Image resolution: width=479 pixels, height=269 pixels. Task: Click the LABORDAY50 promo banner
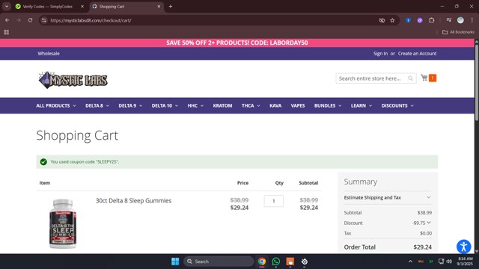coord(237,43)
